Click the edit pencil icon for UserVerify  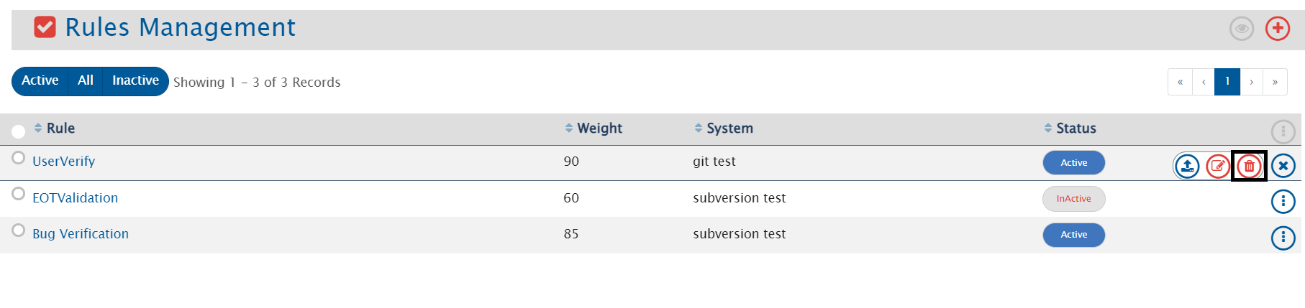pos(1218,167)
